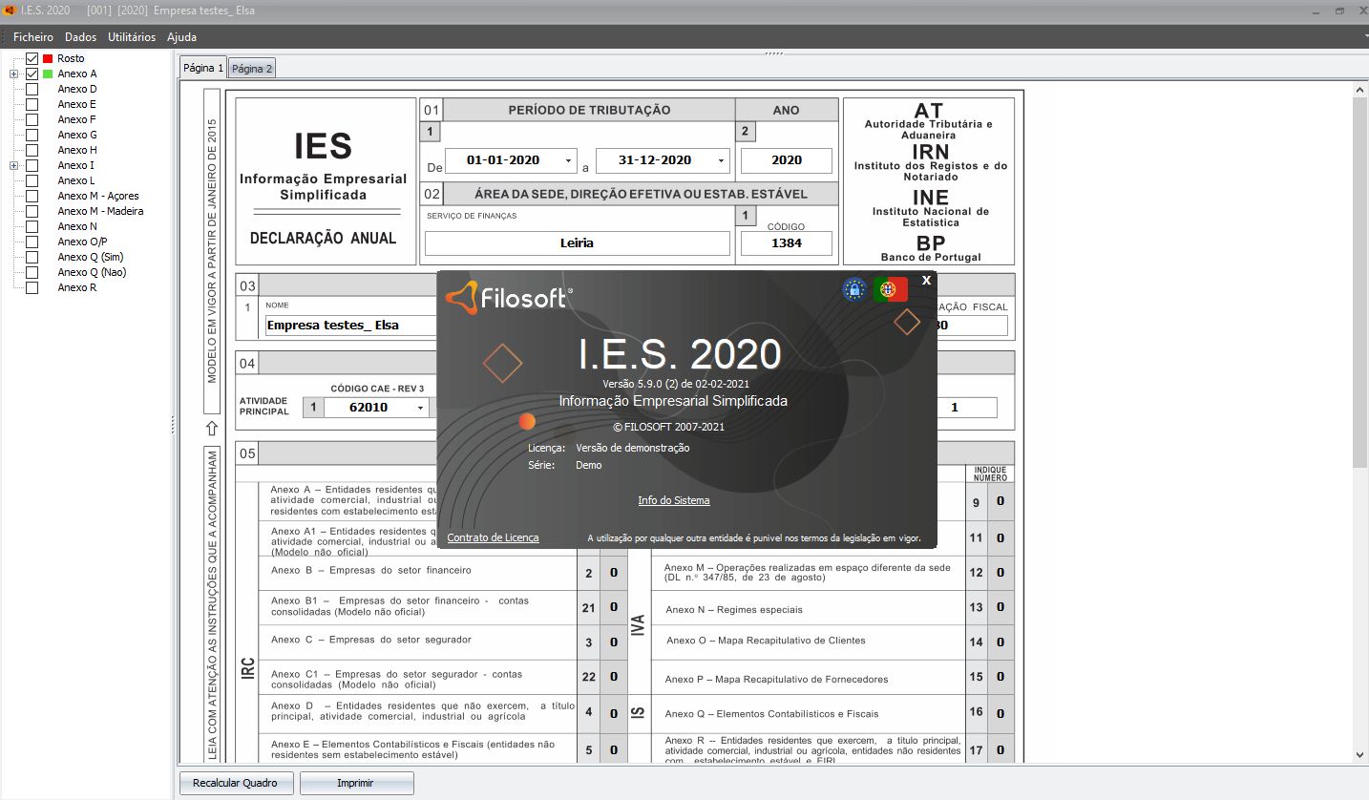Click the EU data protection lock icon
The width and height of the screenshot is (1369, 800).
(854, 289)
